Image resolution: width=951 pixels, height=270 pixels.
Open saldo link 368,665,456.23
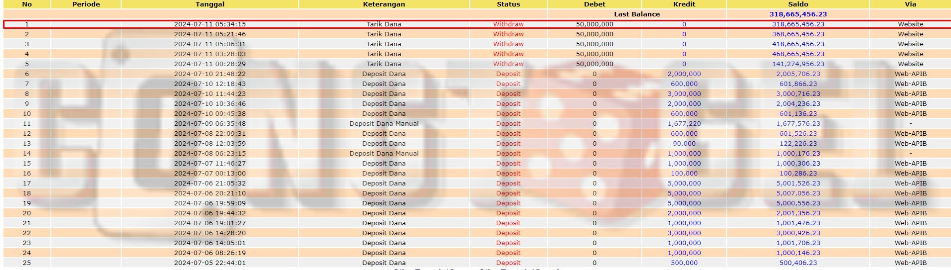(798, 34)
